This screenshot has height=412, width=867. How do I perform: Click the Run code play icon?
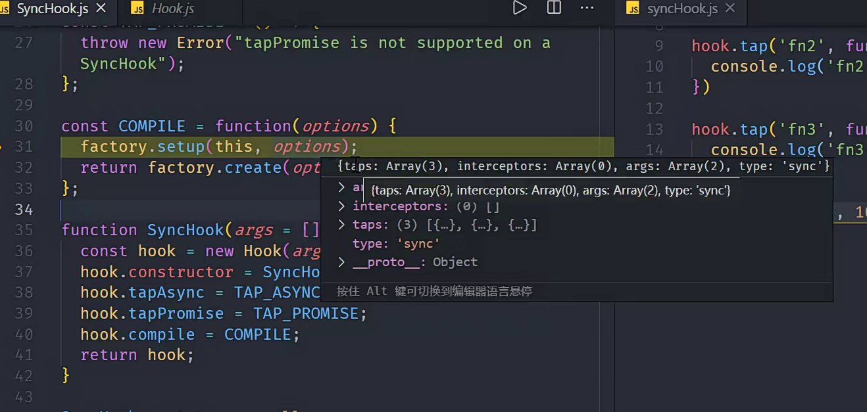[x=520, y=8]
